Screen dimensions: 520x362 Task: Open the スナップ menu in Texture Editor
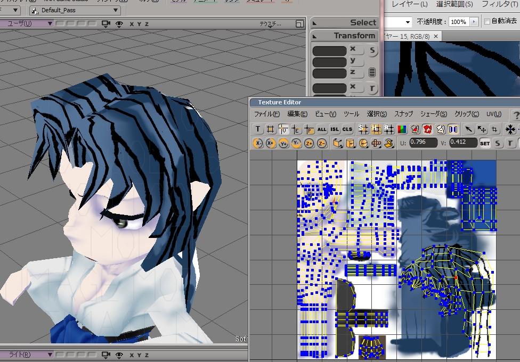tap(404, 114)
